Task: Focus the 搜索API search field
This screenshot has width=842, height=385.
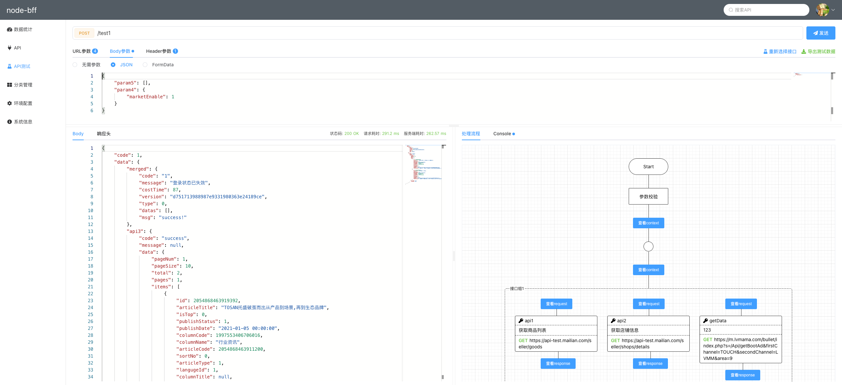Action: pos(767,10)
